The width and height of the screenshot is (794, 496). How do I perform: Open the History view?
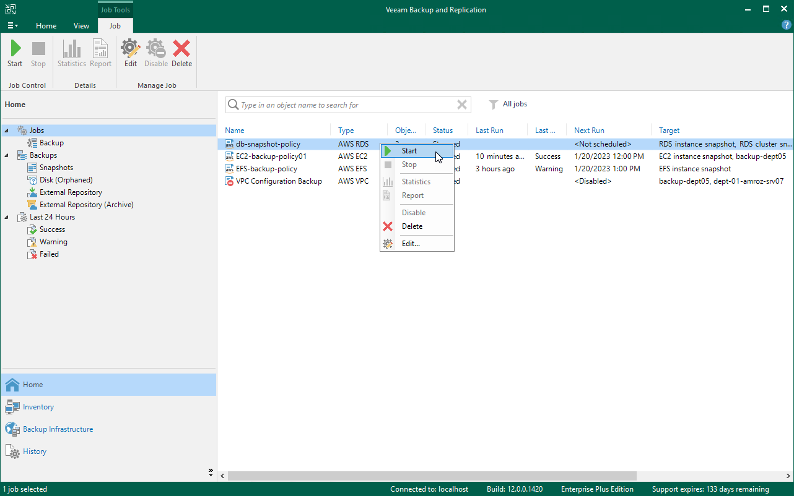coord(35,451)
